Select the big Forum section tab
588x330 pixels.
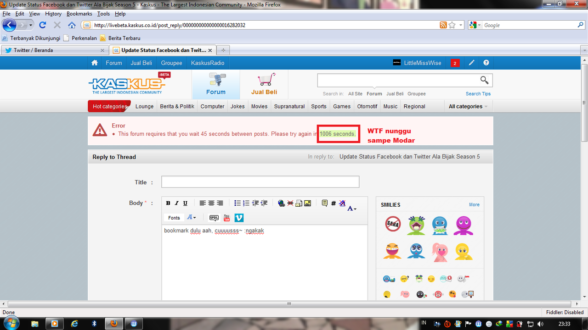[216, 84]
